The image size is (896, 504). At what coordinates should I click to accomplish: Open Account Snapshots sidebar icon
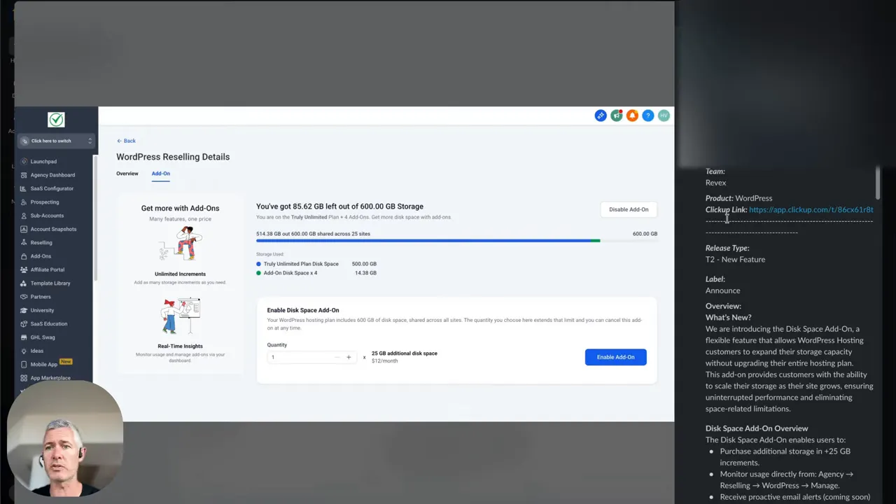pos(24,229)
